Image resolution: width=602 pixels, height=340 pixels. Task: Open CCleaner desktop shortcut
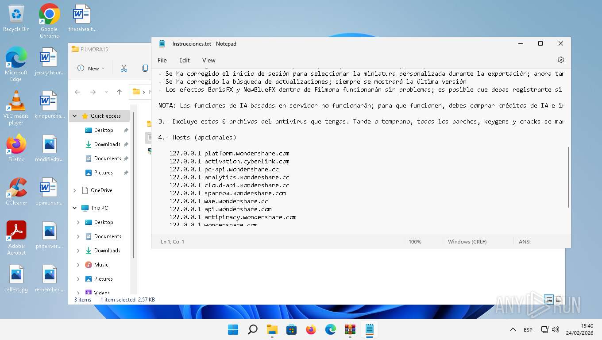(16, 192)
